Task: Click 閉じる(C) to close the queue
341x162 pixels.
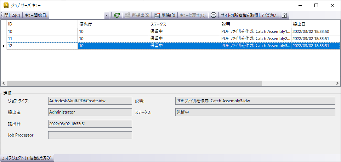Action: (x=12, y=16)
